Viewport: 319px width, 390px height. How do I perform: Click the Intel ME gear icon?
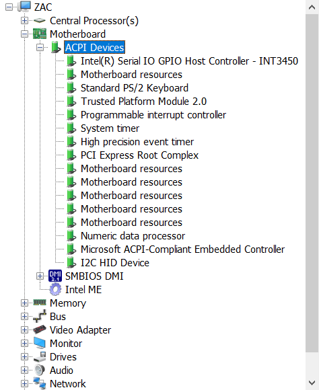coord(55,289)
